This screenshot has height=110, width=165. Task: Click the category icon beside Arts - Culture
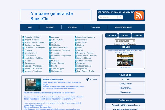pos(50,40)
